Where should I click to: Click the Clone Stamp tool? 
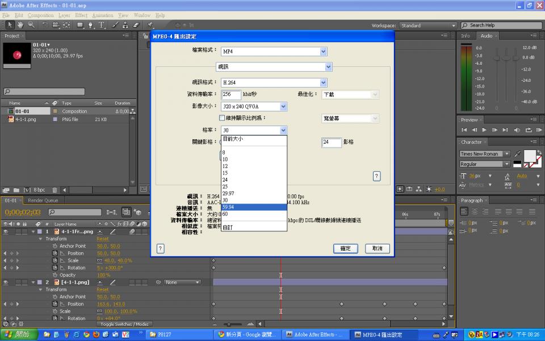[125, 25]
